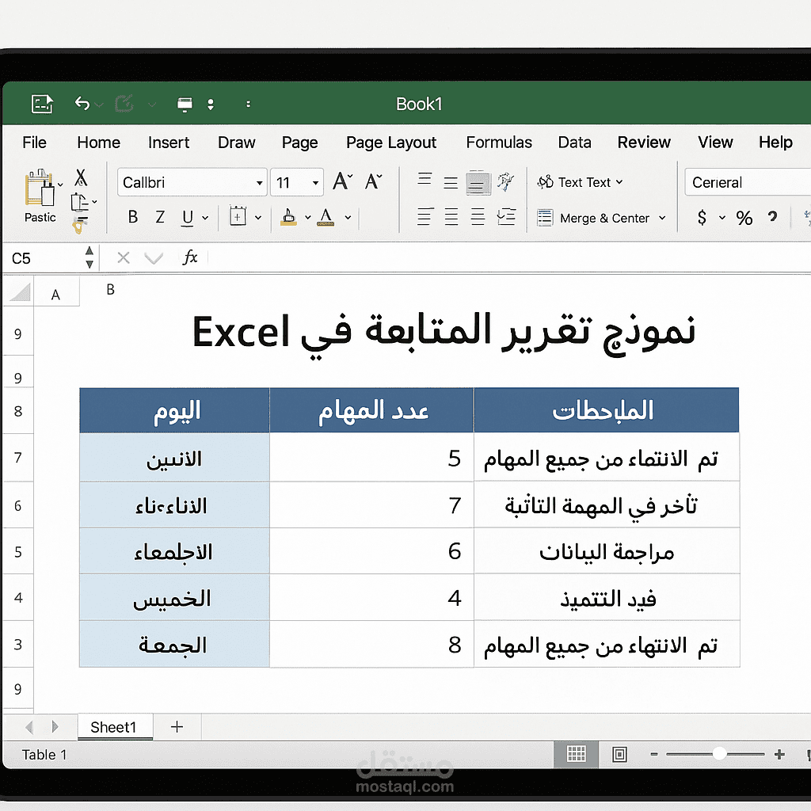Switch to the View tab
This screenshot has height=811, width=811.
(715, 143)
